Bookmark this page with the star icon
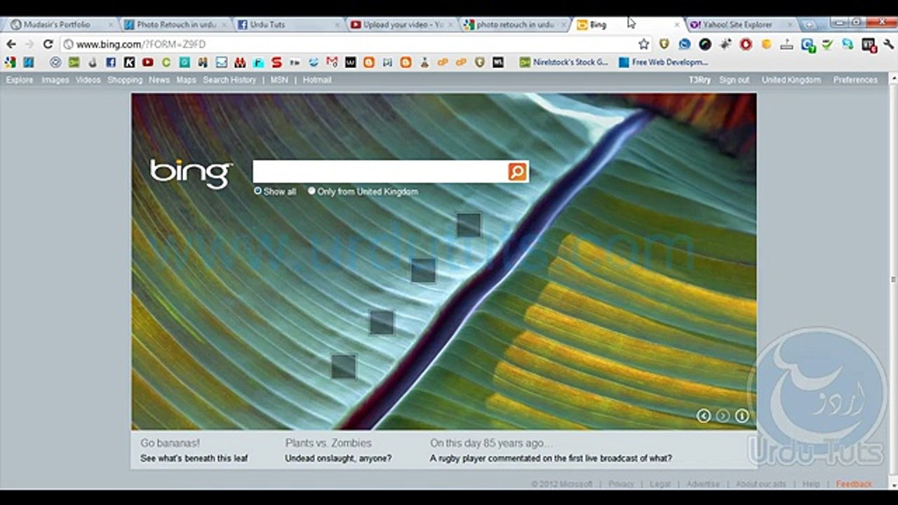 644,44
